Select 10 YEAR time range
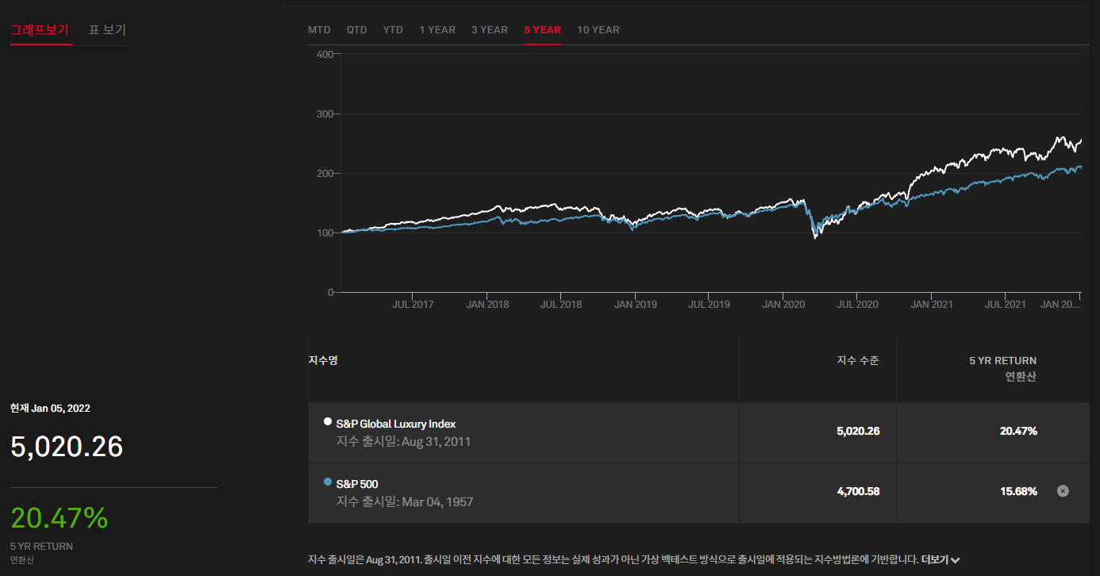1100x576 pixels. click(x=598, y=30)
